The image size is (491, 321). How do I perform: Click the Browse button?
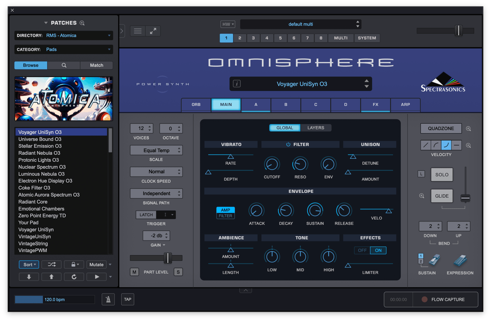(x=31, y=65)
